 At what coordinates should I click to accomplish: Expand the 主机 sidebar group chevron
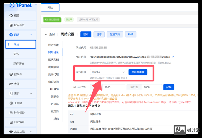(x=31, y=93)
